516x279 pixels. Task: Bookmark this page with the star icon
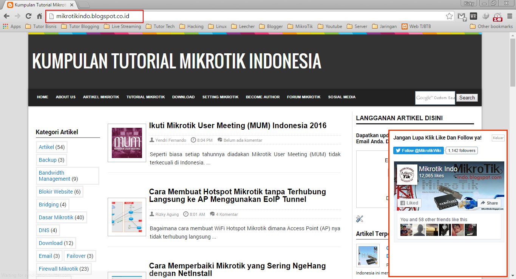449,16
